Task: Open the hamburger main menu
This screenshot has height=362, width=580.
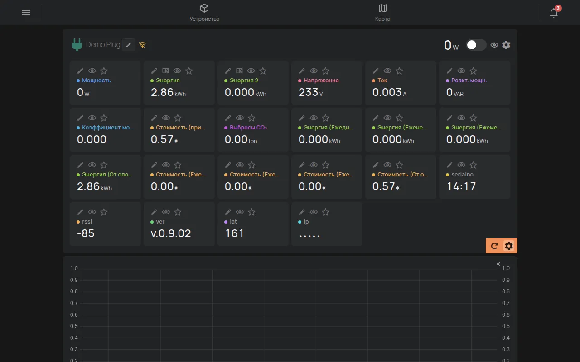Action: point(26,13)
